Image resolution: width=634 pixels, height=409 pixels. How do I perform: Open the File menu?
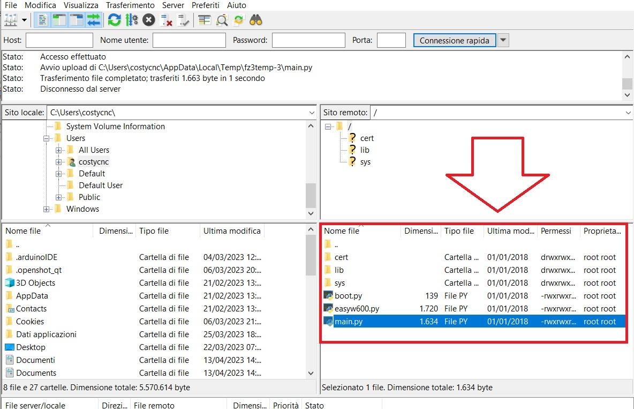[11, 5]
